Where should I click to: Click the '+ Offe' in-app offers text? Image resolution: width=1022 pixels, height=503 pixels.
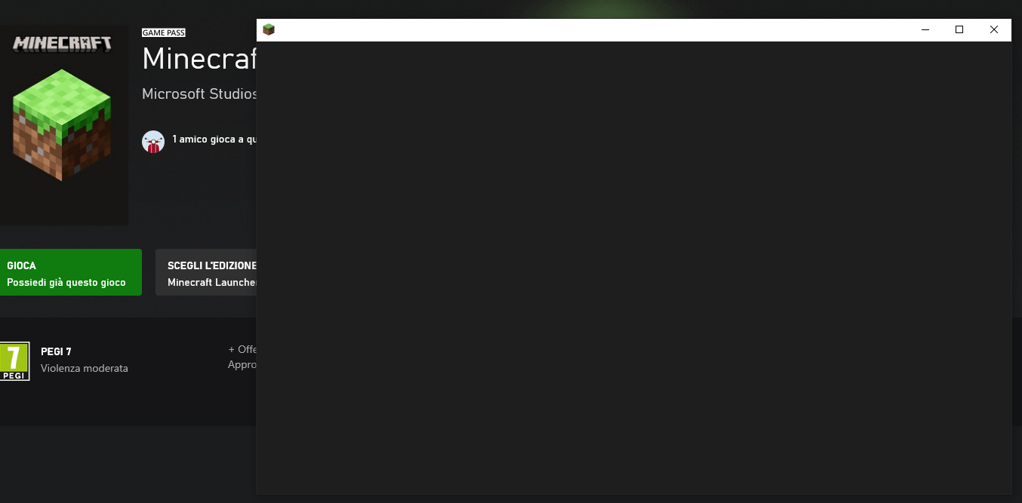pyautogui.click(x=242, y=349)
